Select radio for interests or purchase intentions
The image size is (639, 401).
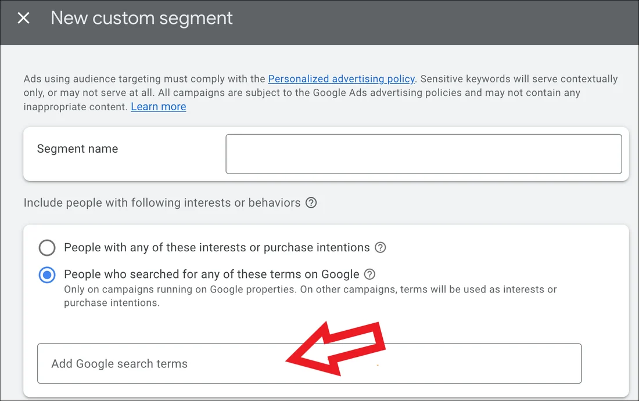click(47, 248)
